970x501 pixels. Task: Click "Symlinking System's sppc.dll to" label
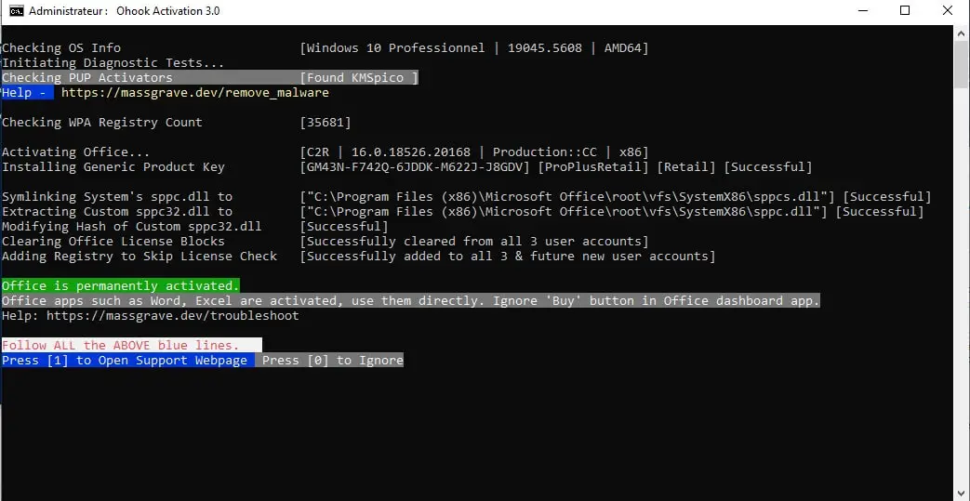117,197
